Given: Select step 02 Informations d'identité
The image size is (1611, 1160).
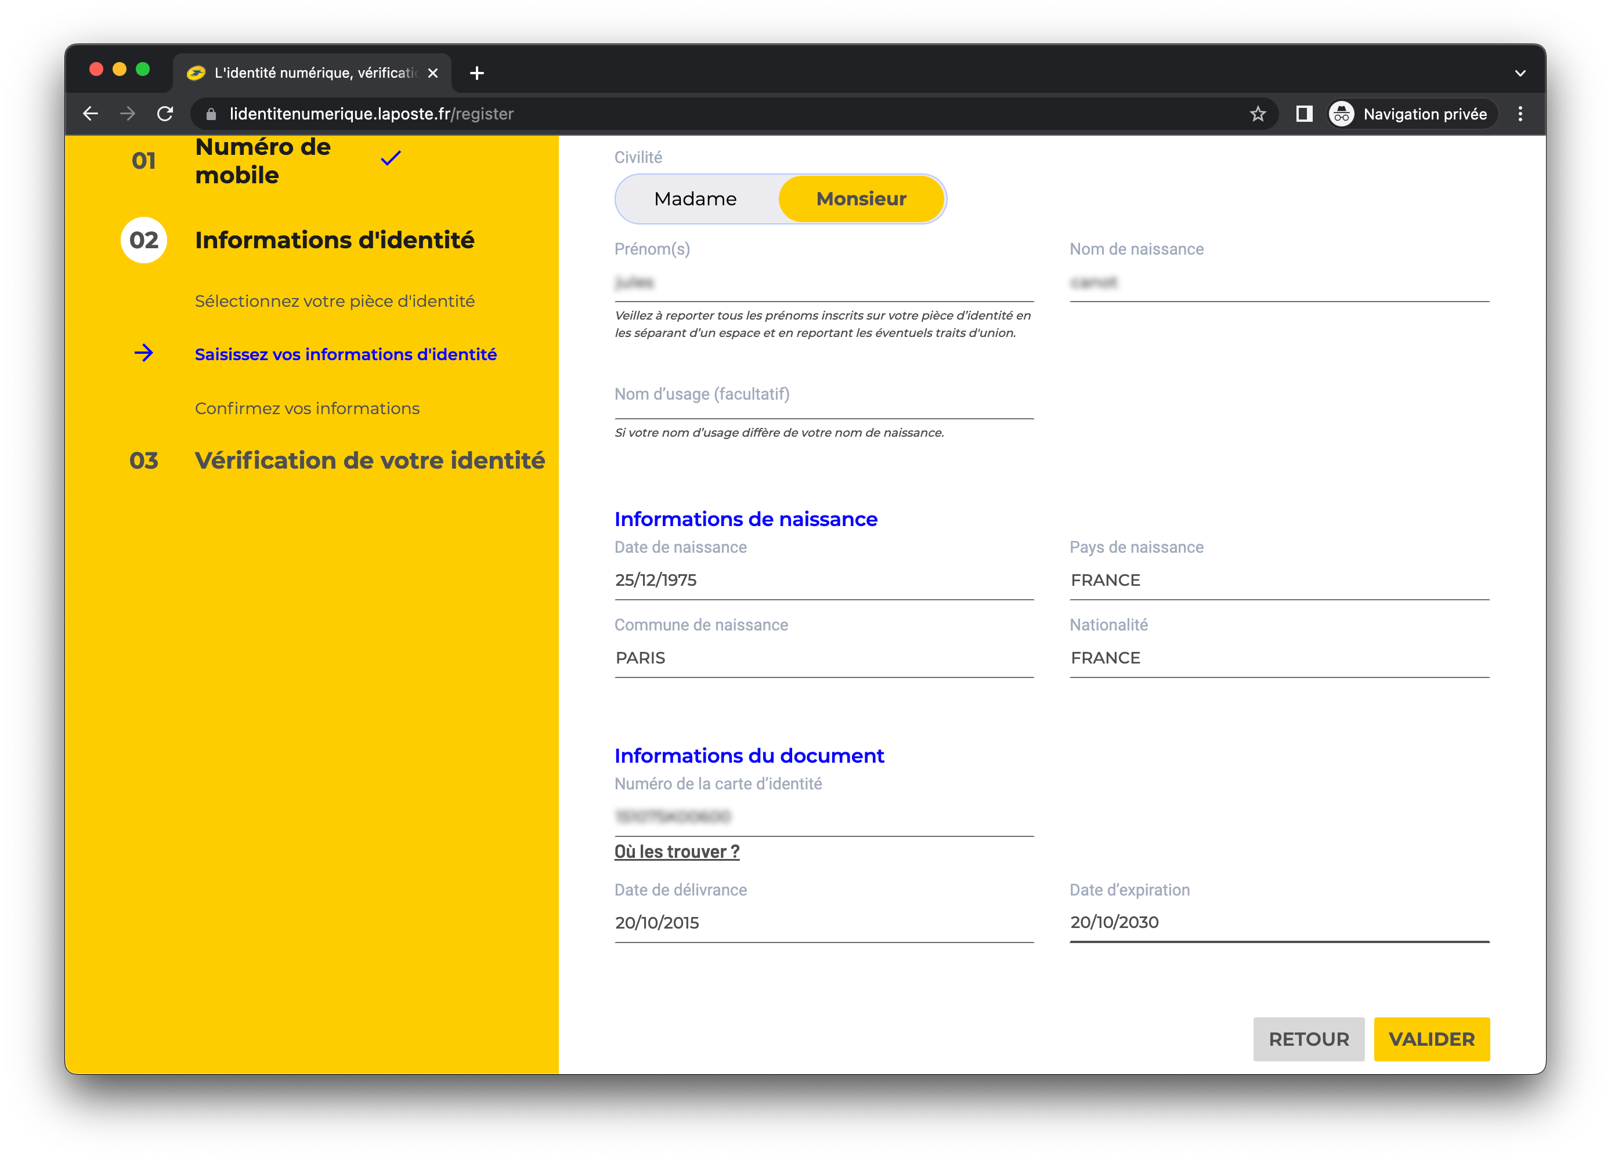Looking at the screenshot, I should pyautogui.click(x=334, y=240).
